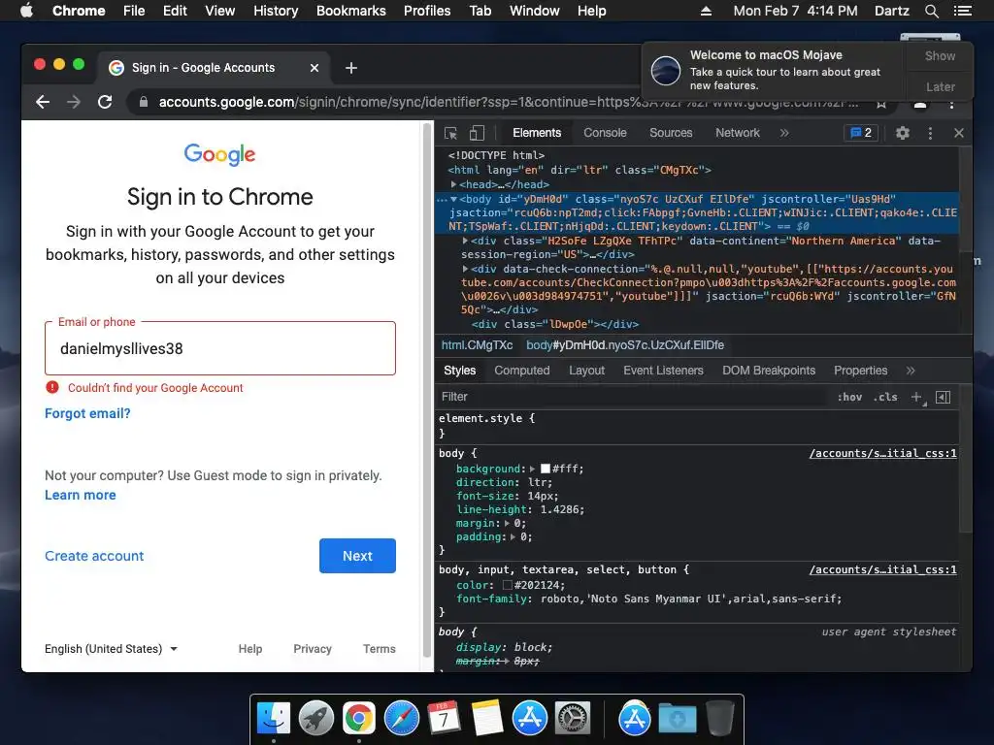Click the Email or phone input field
994x745 pixels.
220,348
